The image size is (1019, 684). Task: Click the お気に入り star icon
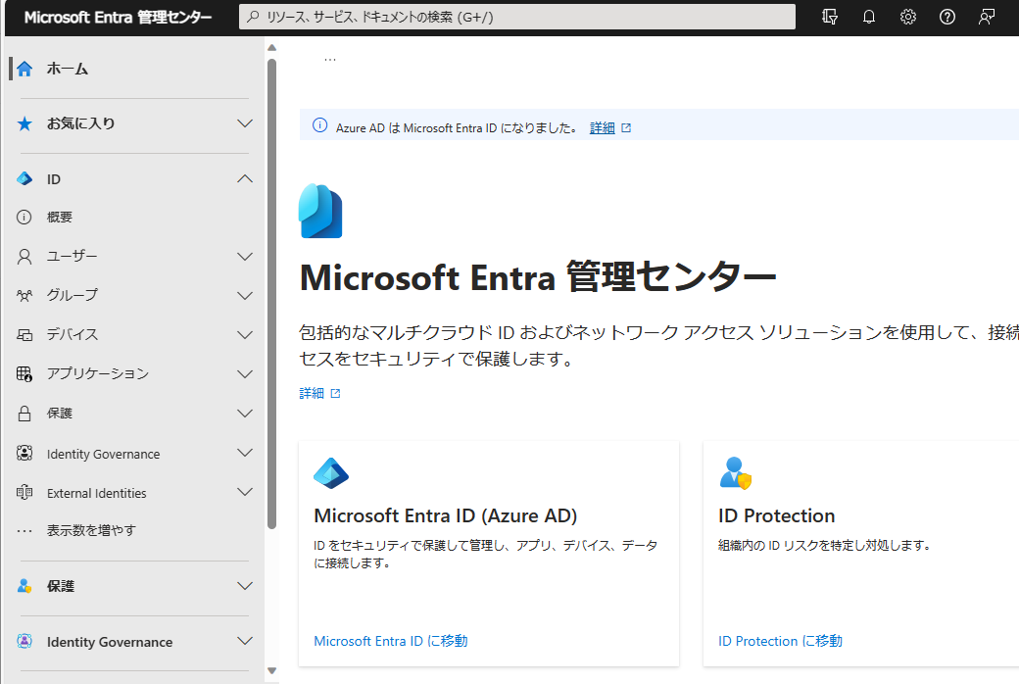(x=24, y=125)
